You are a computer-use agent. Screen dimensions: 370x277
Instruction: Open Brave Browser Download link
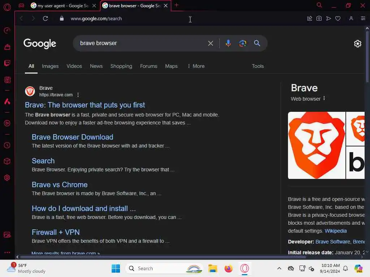[72, 137]
